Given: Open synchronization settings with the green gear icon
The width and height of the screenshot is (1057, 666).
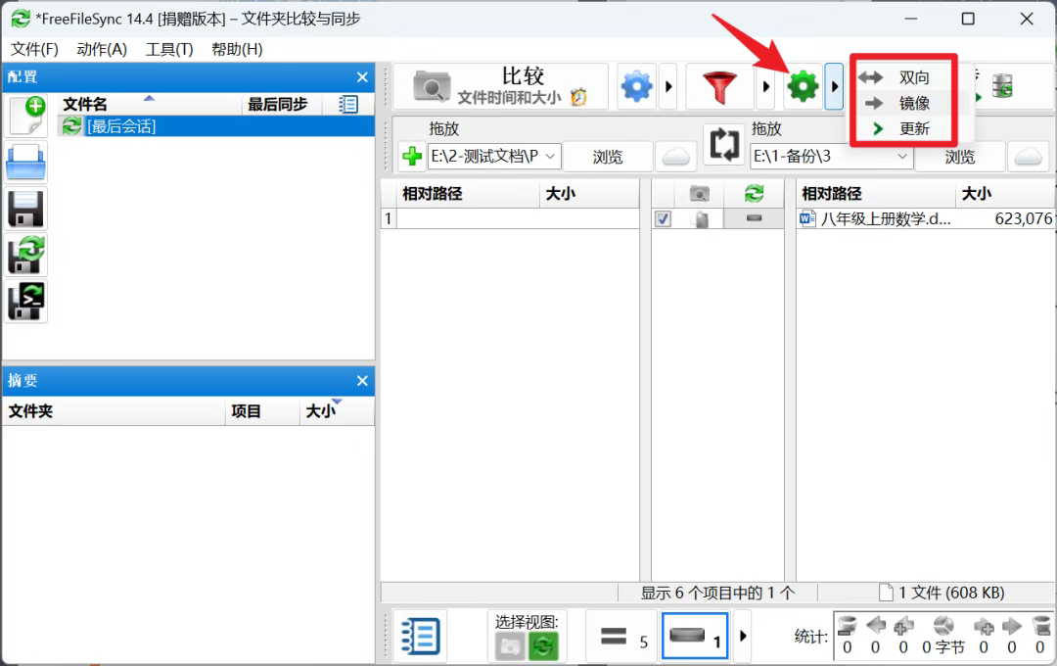Looking at the screenshot, I should [803, 86].
